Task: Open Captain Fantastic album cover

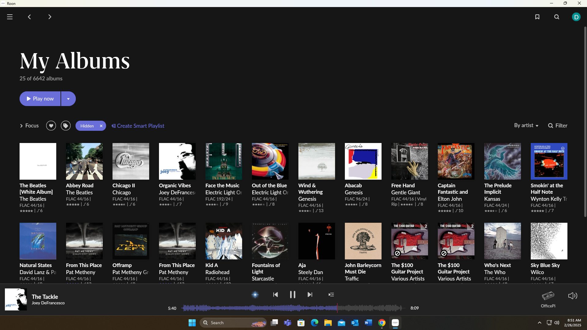Action: (x=456, y=161)
